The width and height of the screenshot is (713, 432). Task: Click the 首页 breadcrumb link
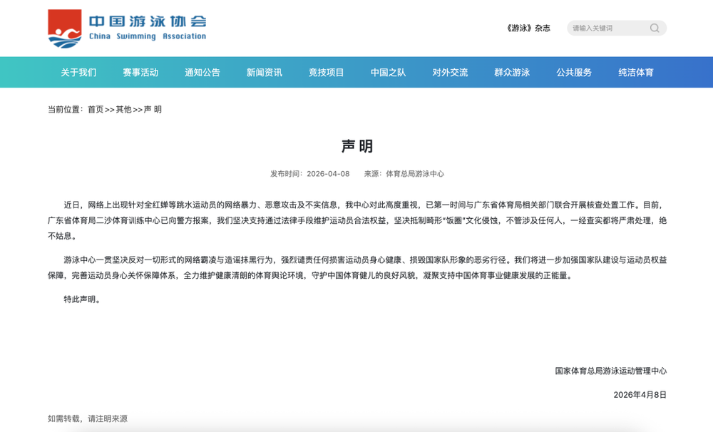(96, 110)
